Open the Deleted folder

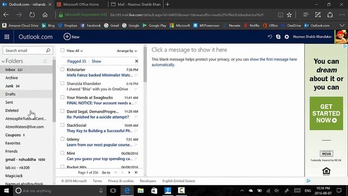(26, 111)
